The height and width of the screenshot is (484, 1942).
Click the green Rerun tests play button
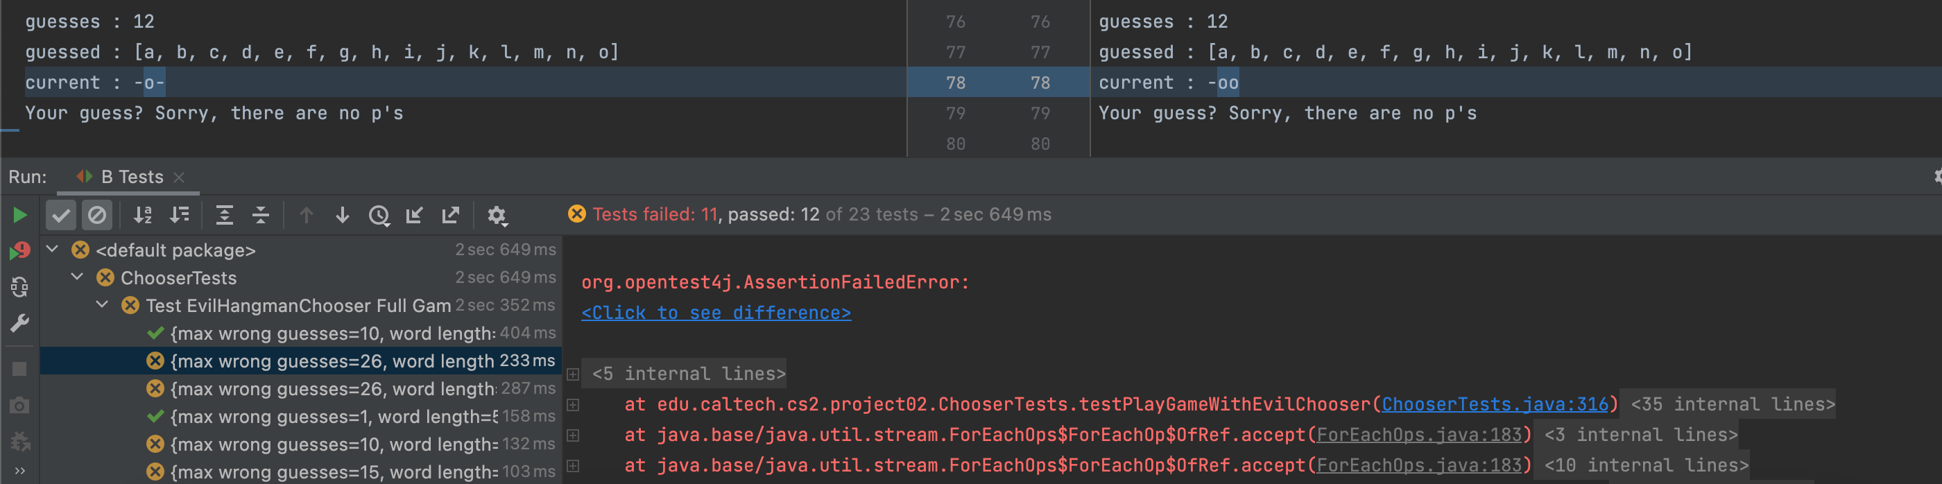20,216
